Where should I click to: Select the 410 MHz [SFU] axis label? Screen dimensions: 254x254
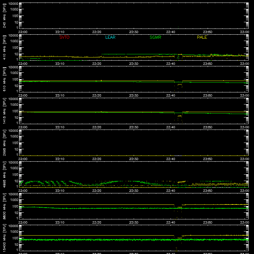coord(4,47)
